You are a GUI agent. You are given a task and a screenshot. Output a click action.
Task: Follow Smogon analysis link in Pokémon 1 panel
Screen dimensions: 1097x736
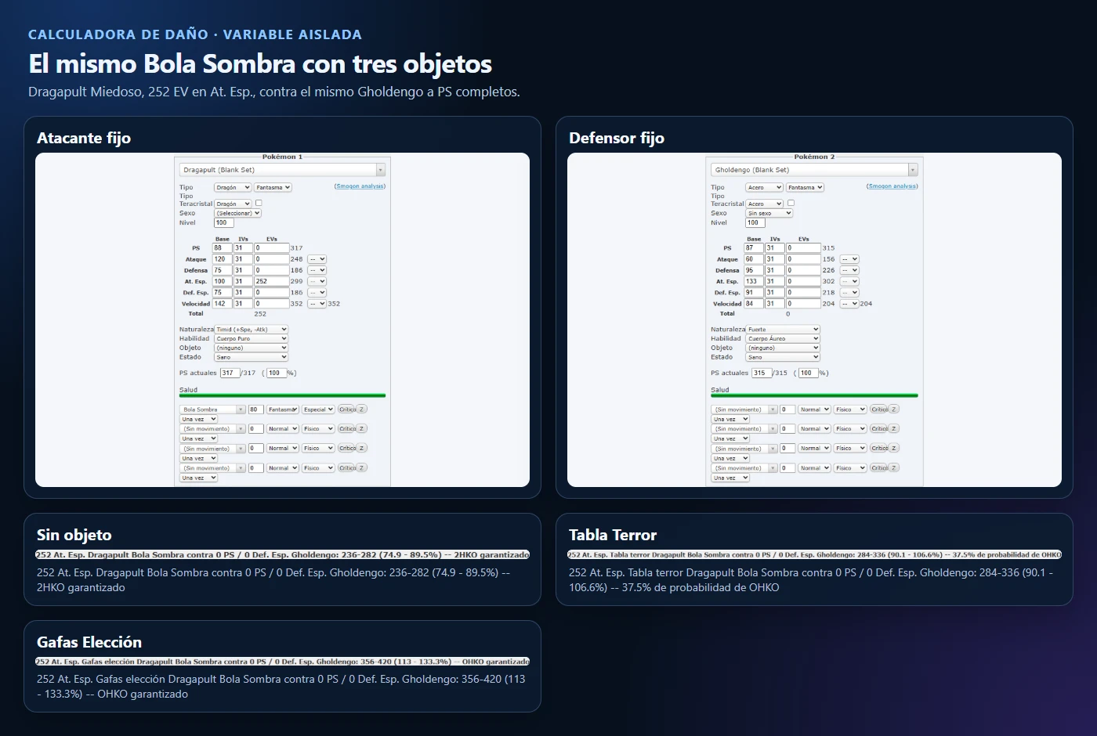[x=360, y=186]
